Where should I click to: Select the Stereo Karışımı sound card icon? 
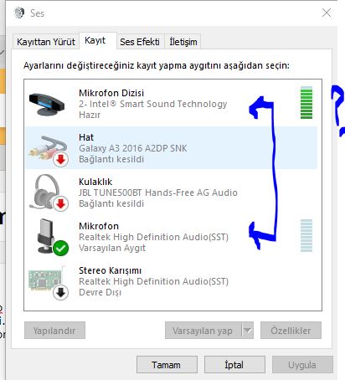pos(48,282)
